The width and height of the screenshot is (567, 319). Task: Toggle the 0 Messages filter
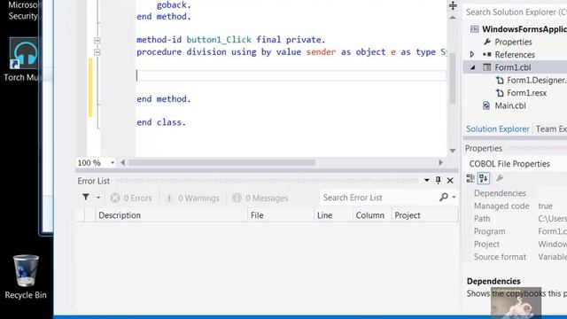[260, 198]
